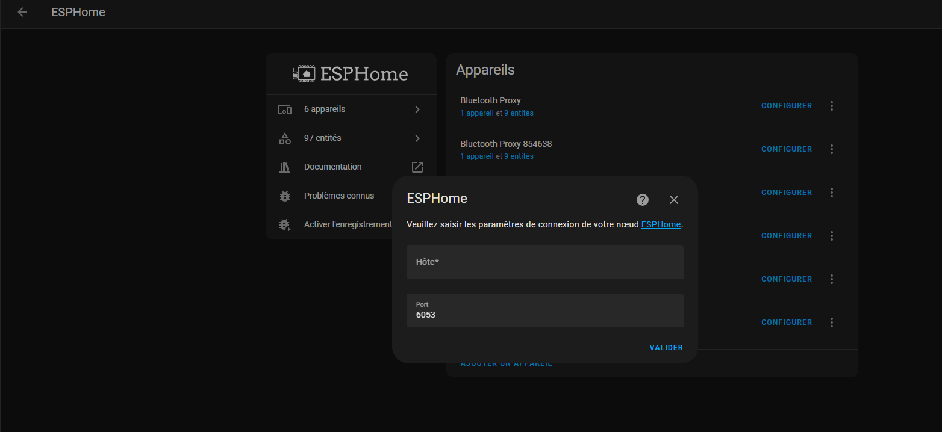Click external link icon beside Documentation
This screenshot has height=432, width=942.
coord(417,167)
